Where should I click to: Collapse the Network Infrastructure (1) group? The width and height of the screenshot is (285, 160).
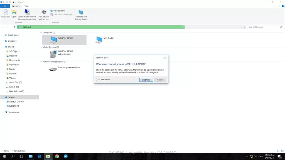point(41,62)
